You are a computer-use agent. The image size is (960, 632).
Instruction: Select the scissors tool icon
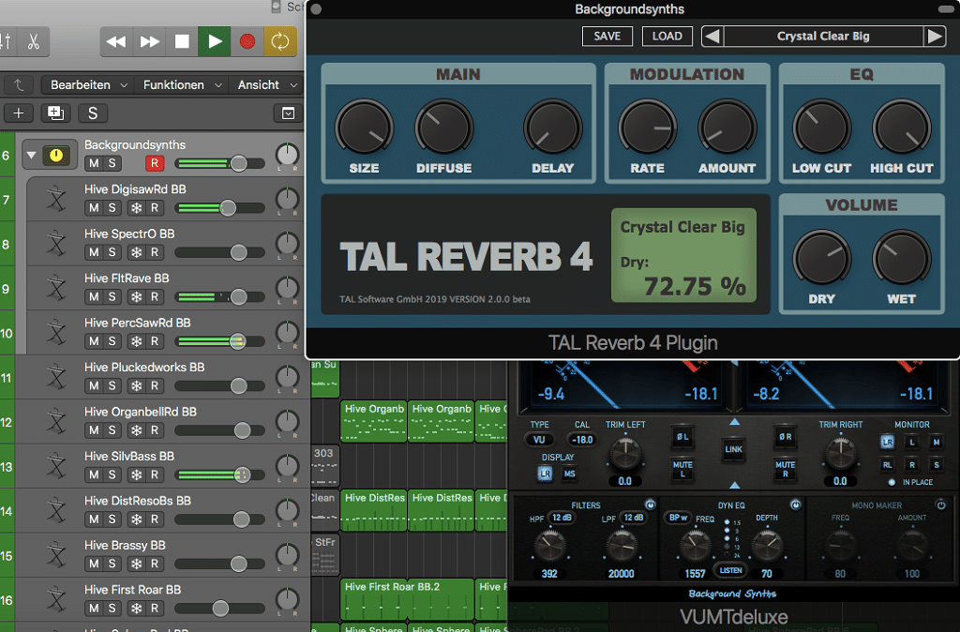click(34, 41)
